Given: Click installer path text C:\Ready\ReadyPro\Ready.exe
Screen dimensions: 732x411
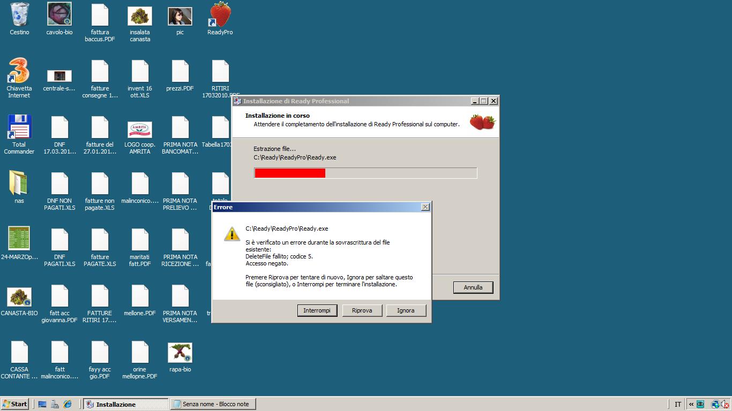Looking at the screenshot, I should tap(295, 157).
